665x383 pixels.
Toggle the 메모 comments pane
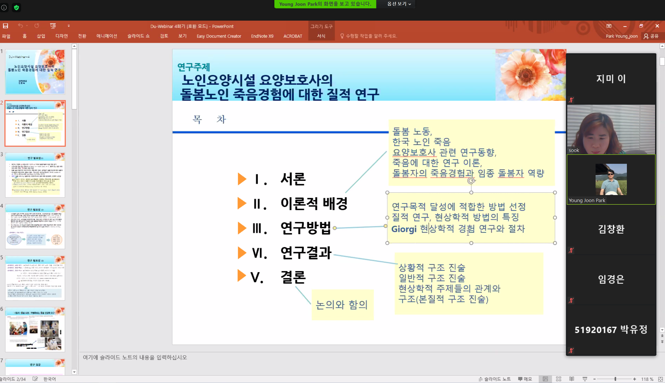[525, 379]
